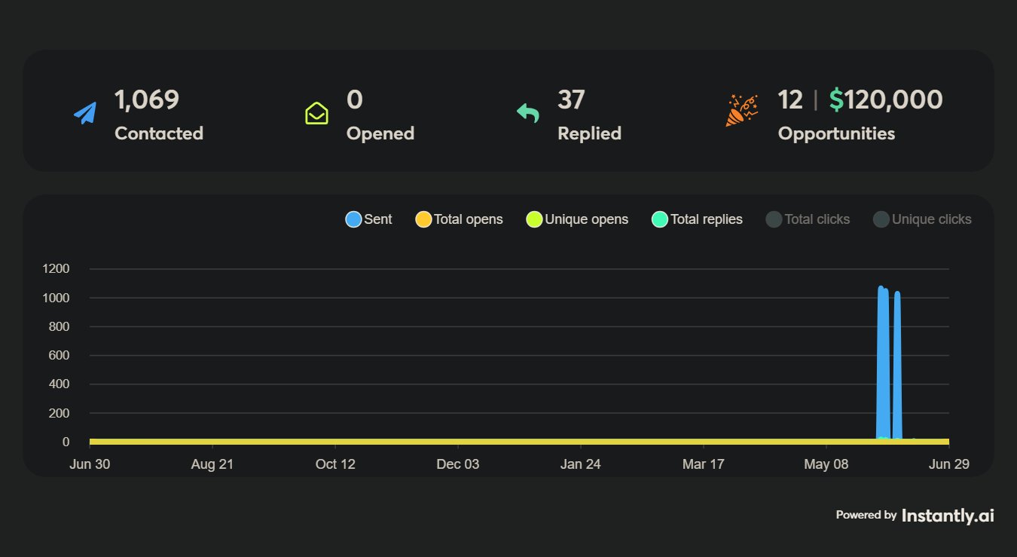Click the Contacted label
This screenshot has width=1017, height=557.
pyautogui.click(x=159, y=133)
